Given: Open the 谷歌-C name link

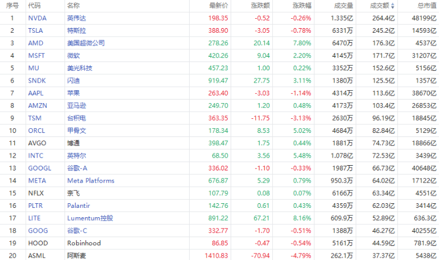Looking at the screenshot, I should click(77, 231).
